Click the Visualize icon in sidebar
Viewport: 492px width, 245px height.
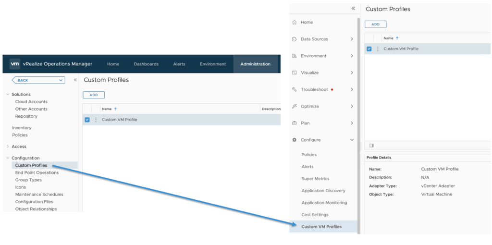[x=295, y=73]
